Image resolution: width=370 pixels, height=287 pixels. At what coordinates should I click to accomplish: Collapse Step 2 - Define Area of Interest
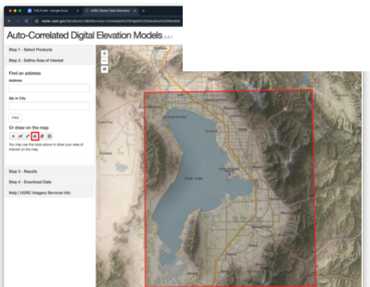(49, 60)
